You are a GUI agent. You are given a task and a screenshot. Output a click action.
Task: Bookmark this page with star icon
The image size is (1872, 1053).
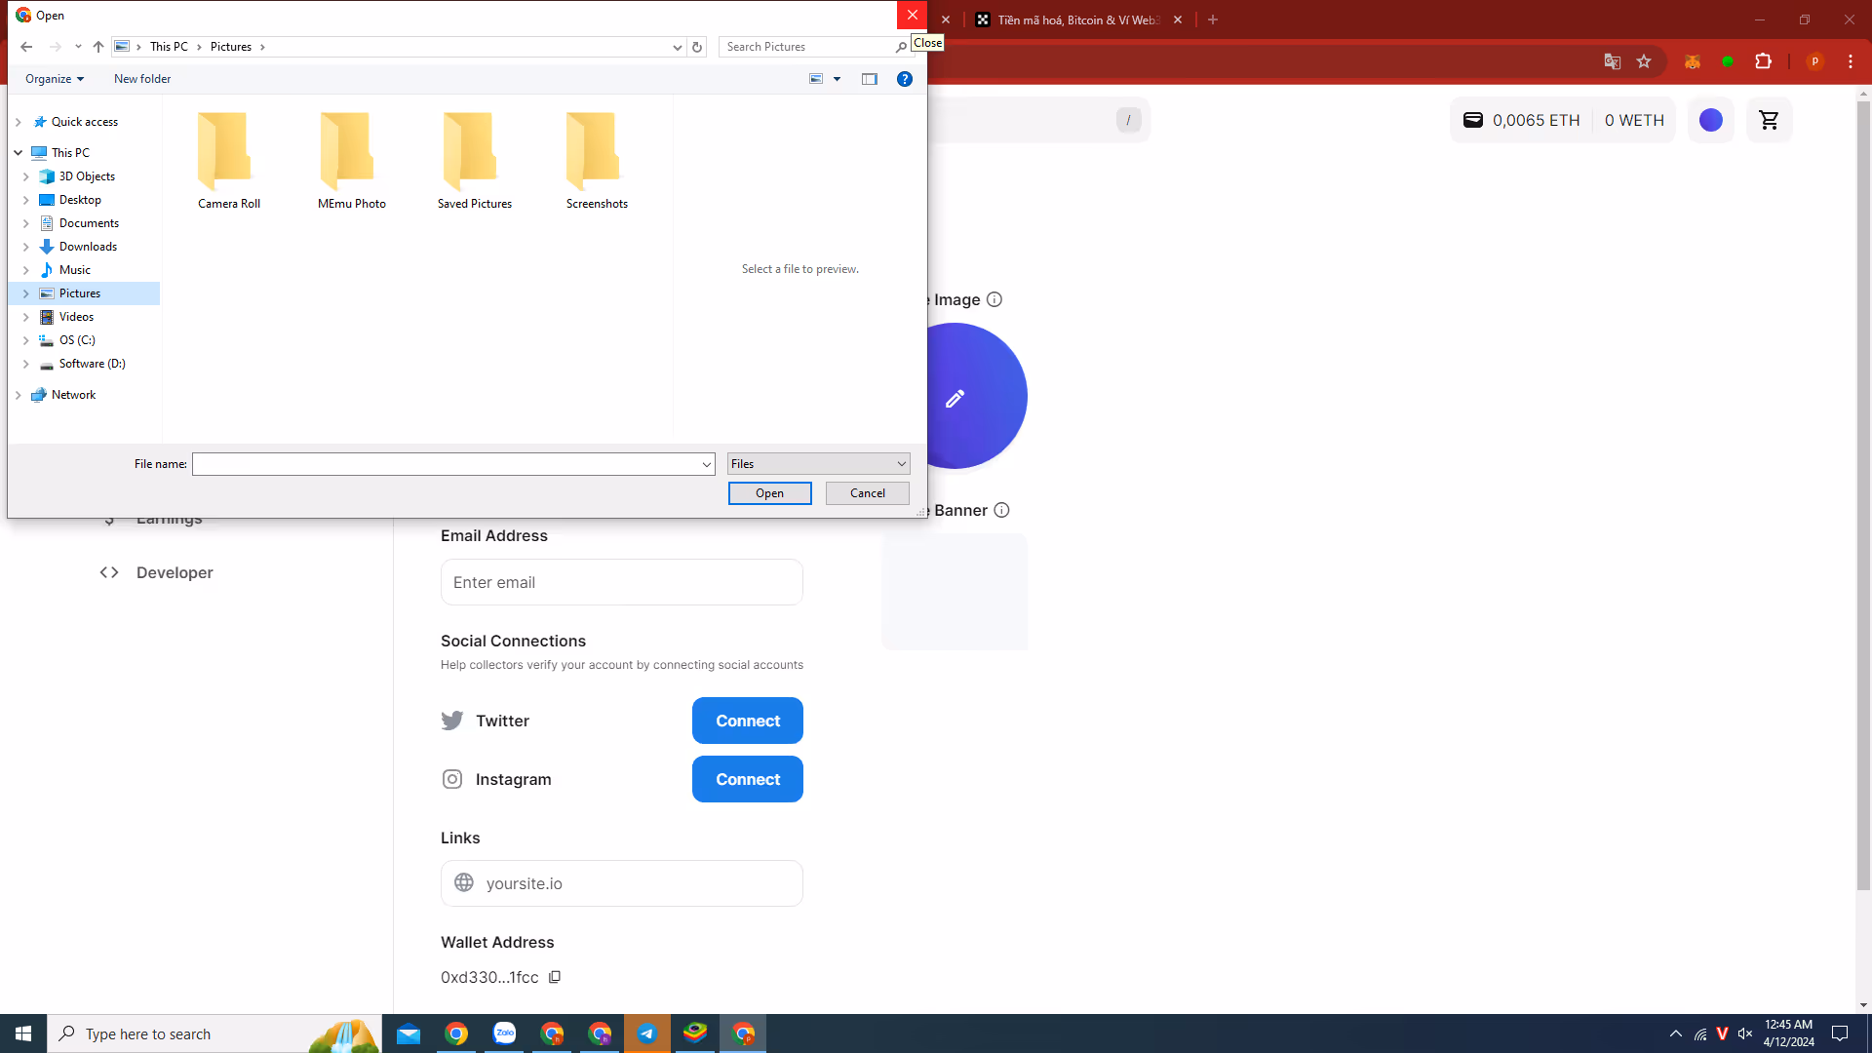[x=1644, y=61]
